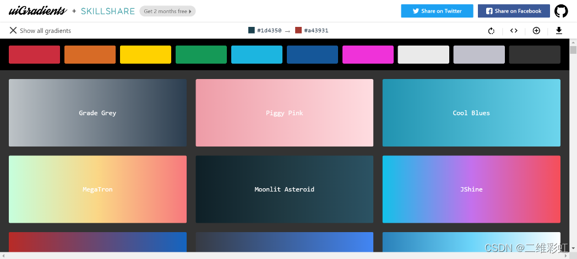Click the rotate gradient icon
Viewport: 577px width, 259px height.
pyautogui.click(x=491, y=31)
